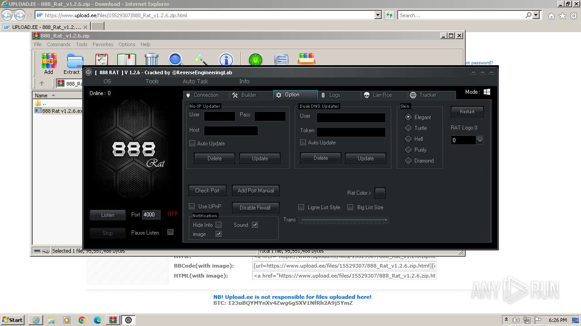Image resolution: width=581 pixels, height=326 pixels.
Task: Open the OS menu in 888 RAT
Action: pyautogui.click(x=107, y=81)
